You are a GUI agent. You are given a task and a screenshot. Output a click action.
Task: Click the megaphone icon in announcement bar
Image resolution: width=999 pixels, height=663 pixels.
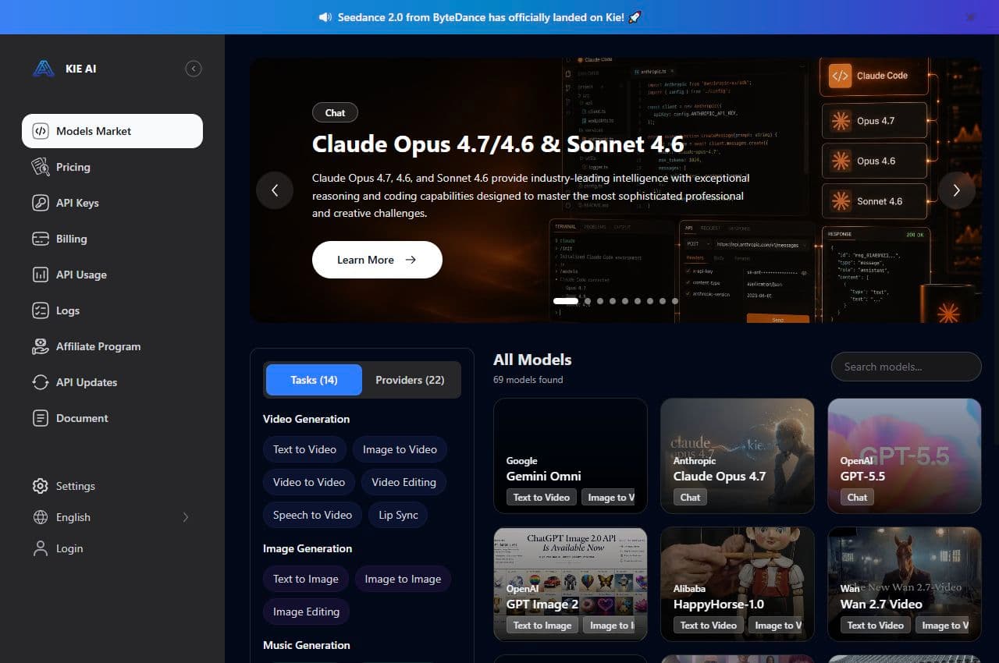pos(325,17)
